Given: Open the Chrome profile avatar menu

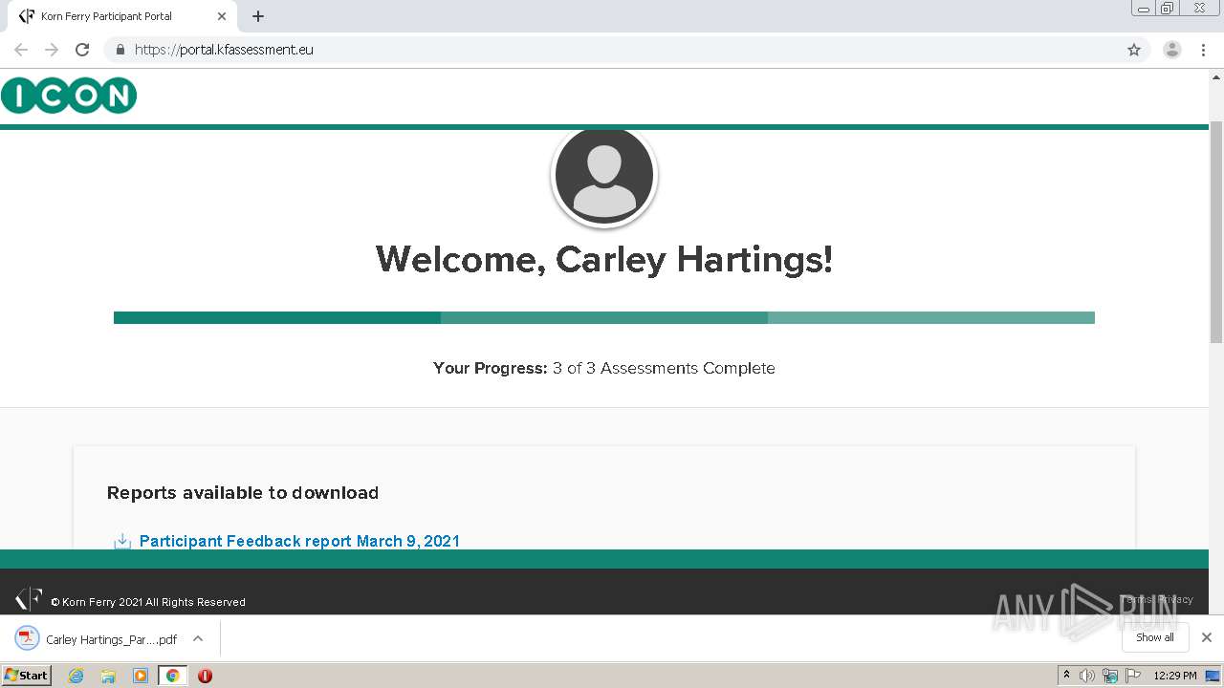Looking at the screenshot, I should [x=1172, y=50].
